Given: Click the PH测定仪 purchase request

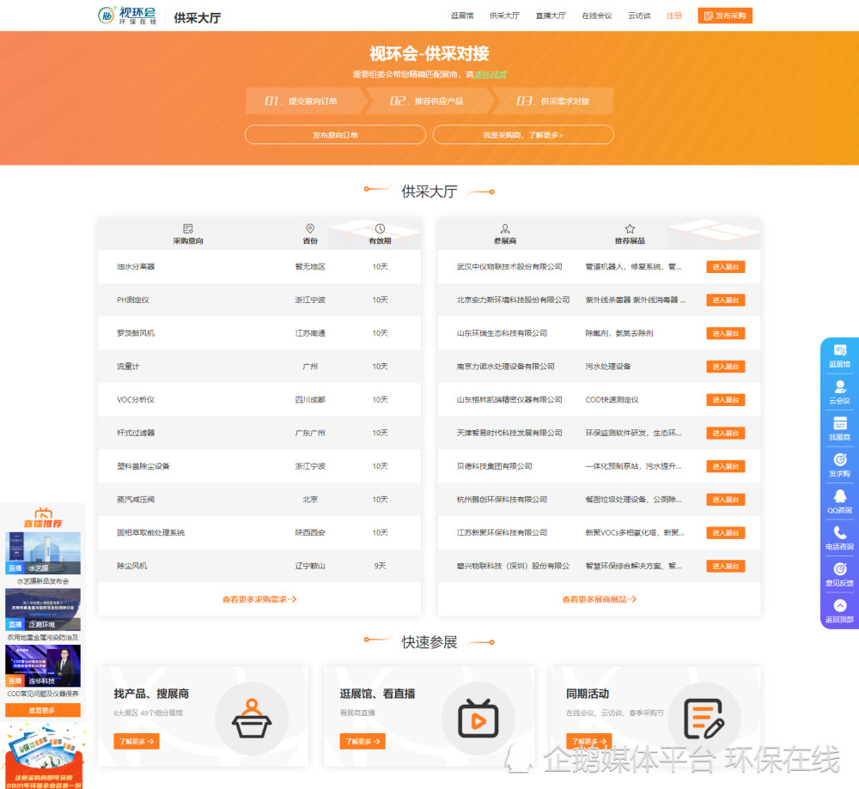Looking at the screenshot, I should coord(259,300).
